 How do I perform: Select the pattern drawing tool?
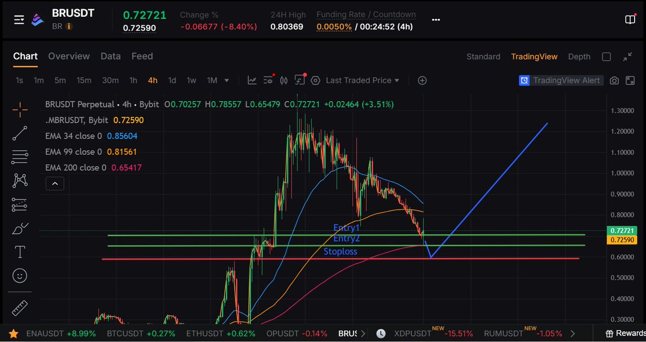click(20, 180)
